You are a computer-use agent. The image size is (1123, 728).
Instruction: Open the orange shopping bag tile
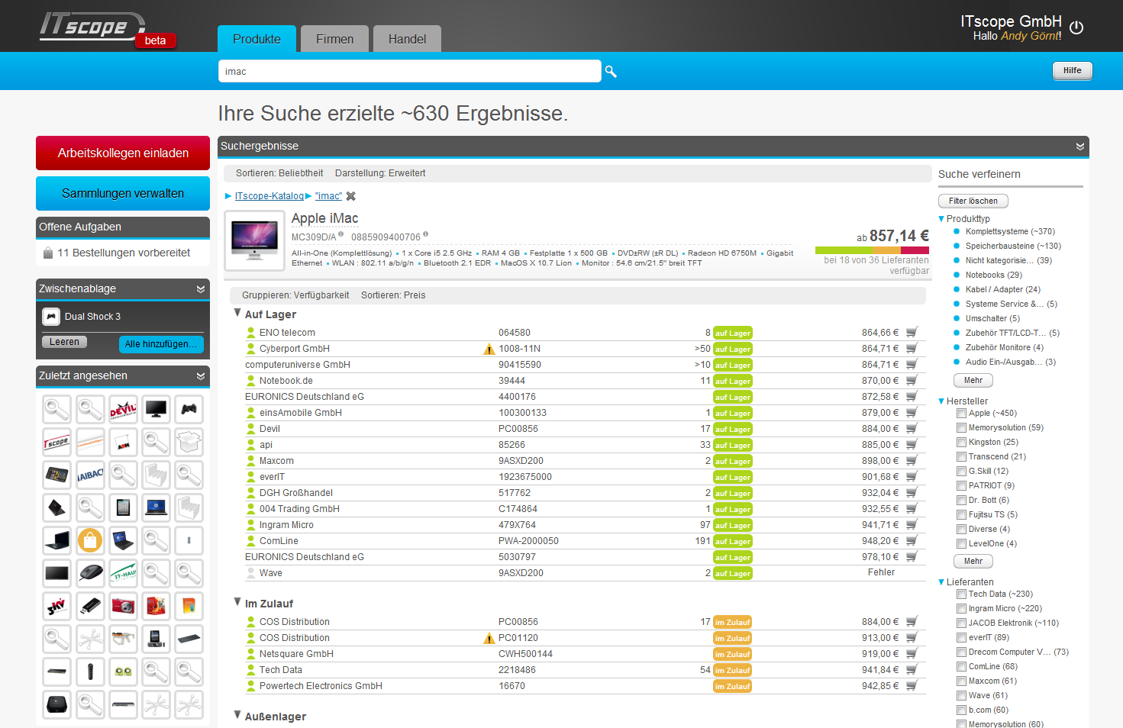pos(90,541)
